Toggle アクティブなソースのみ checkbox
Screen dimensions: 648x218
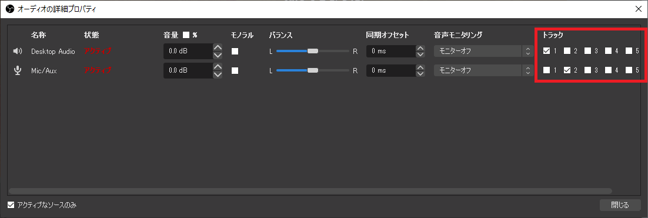[11, 205]
